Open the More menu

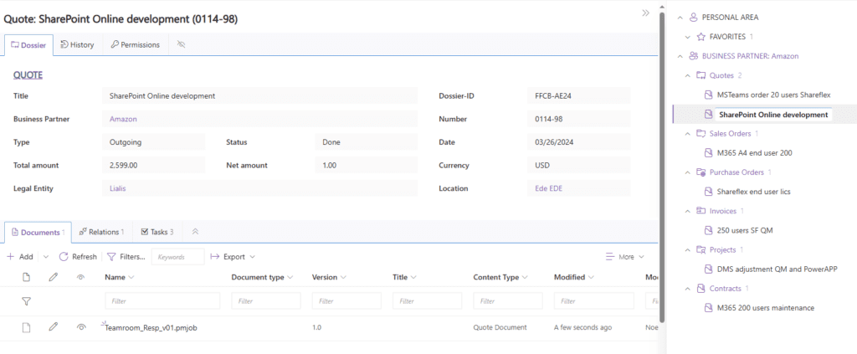pyautogui.click(x=624, y=257)
